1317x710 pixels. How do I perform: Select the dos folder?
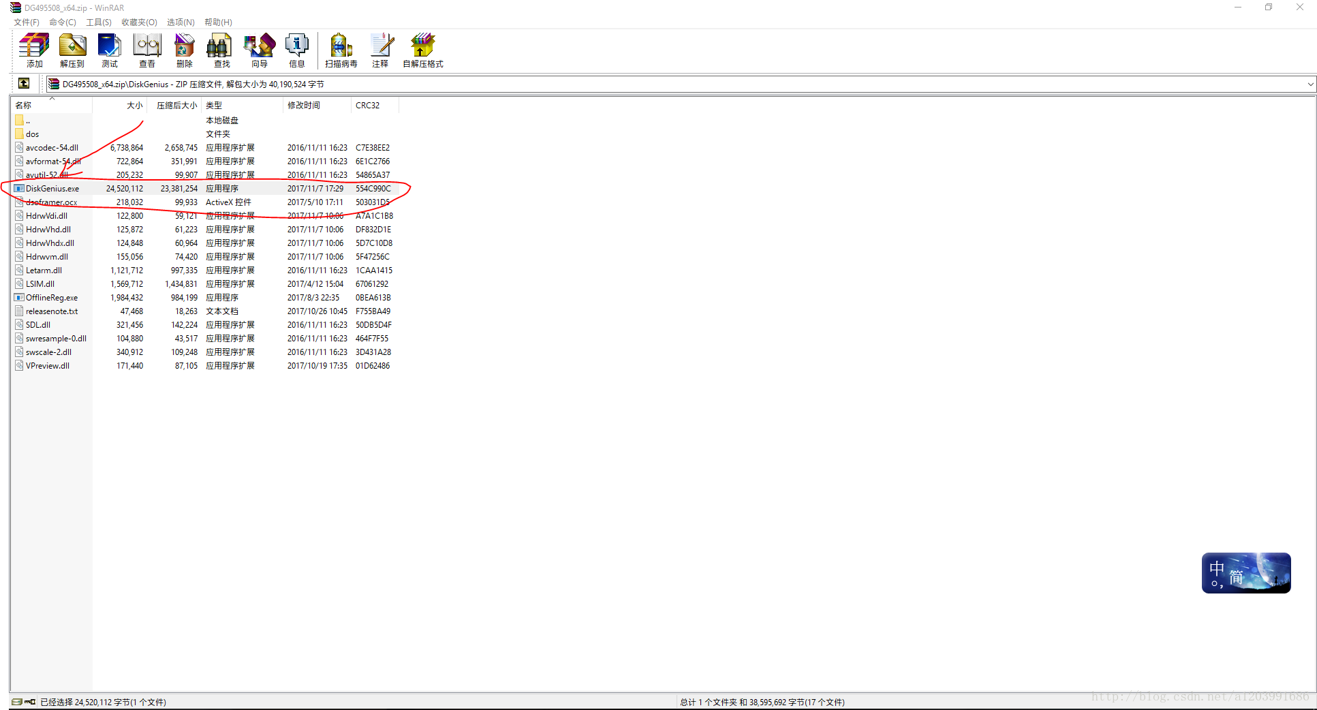click(x=32, y=134)
